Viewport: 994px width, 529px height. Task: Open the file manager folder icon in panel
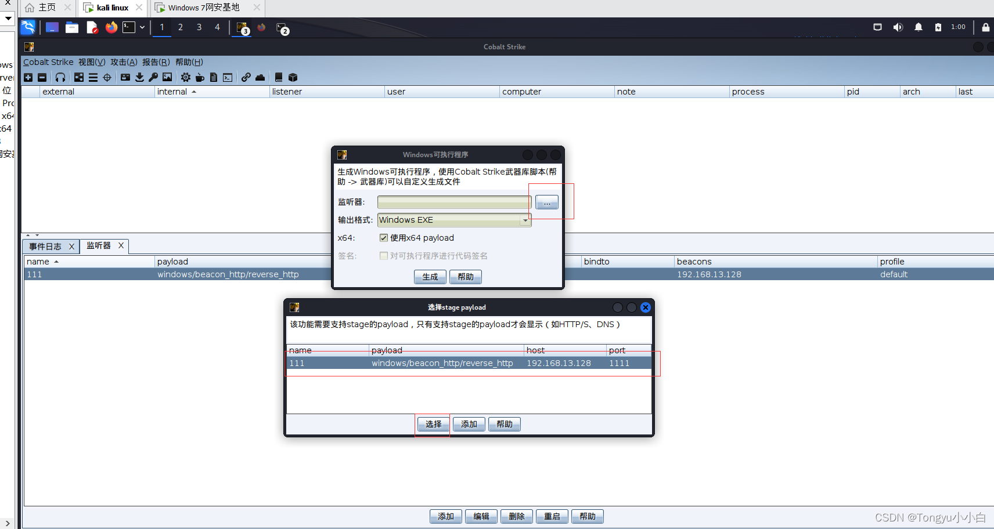(72, 27)
